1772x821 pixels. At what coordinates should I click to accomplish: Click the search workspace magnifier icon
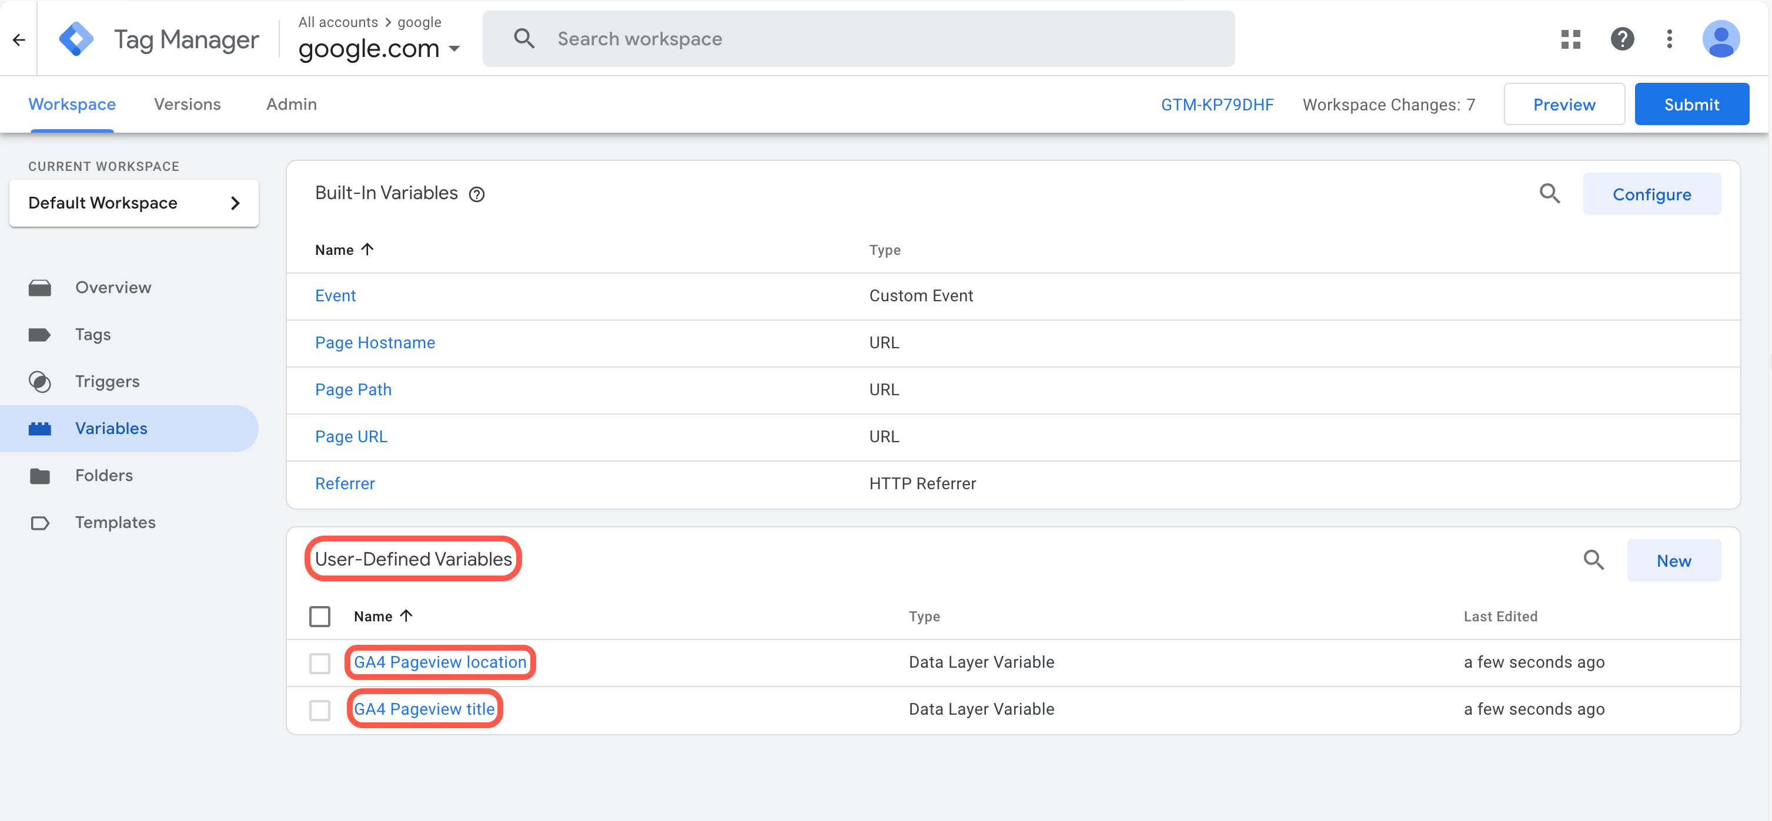click(524, 39)
